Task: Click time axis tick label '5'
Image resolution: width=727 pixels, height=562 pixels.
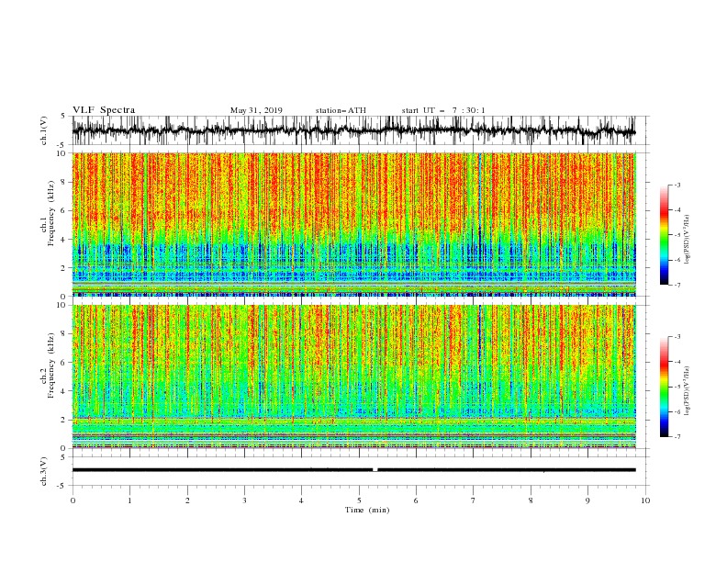Action: 359,500
